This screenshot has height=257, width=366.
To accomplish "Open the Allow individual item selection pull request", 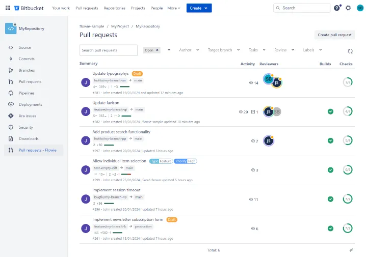I will 119,161.
